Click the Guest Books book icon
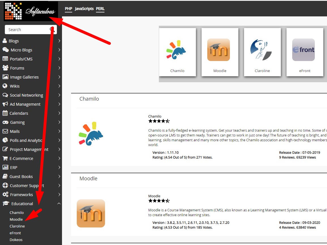 [5, 176]
